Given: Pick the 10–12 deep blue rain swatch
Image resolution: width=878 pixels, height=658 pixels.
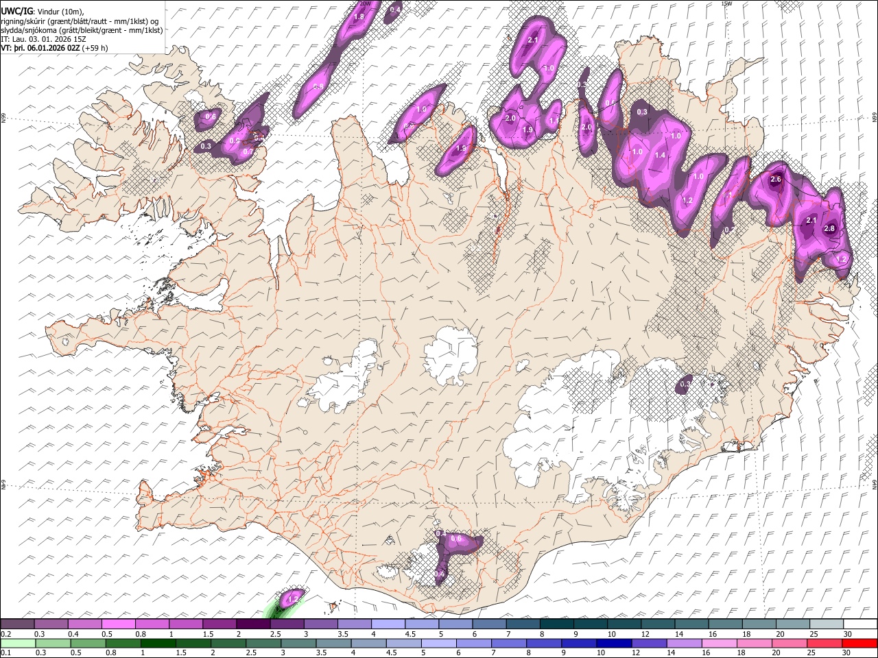Looking at the screenshot, I should tap(613, 643).
